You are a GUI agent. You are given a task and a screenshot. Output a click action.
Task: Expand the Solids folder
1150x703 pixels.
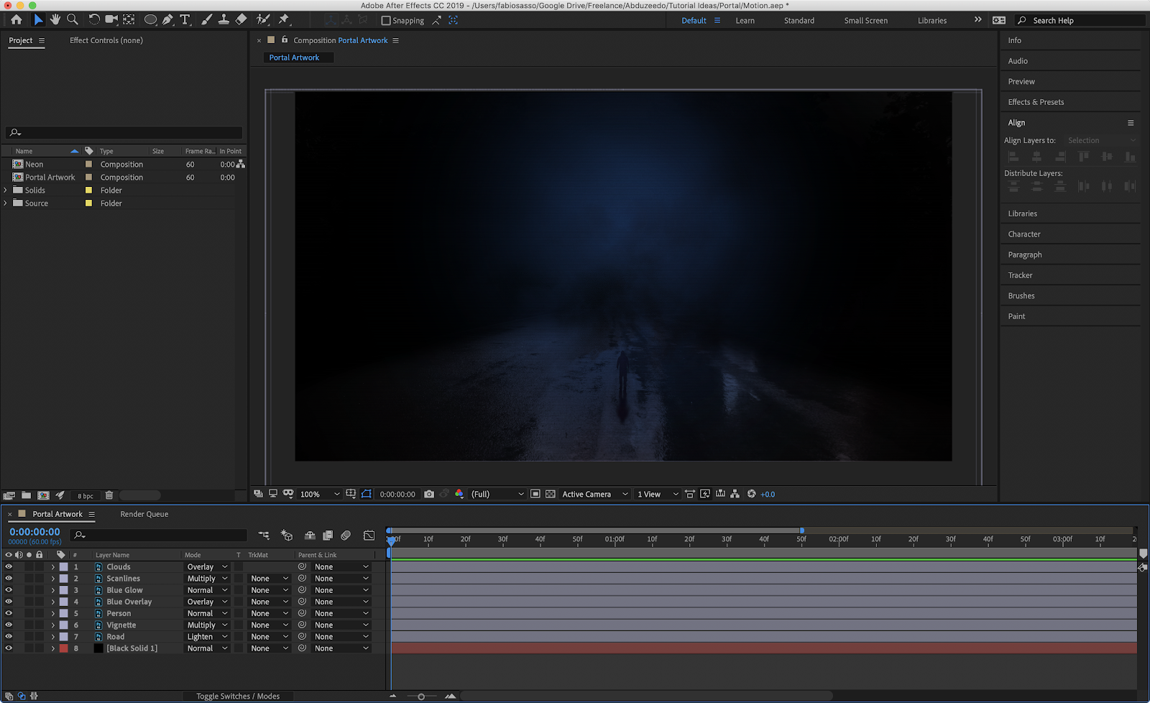coord(6,190)
